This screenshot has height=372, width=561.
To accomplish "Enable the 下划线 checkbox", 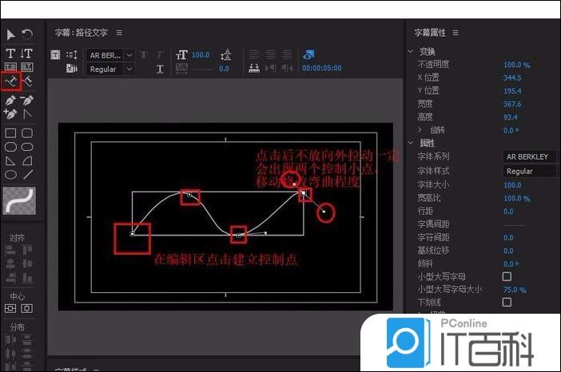I will (507, 303).
